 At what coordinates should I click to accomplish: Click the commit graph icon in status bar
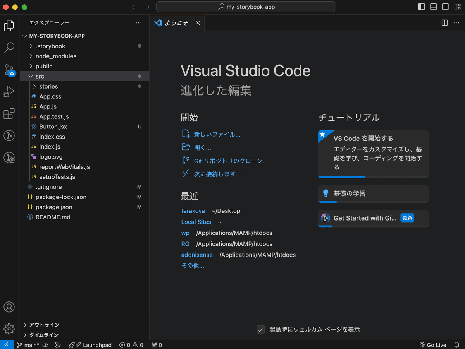(58, 345)
